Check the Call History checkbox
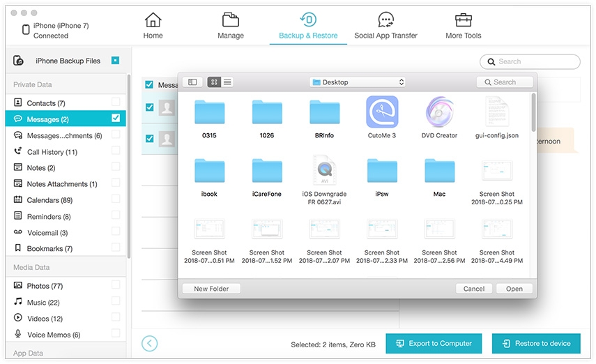 [116, 150]
